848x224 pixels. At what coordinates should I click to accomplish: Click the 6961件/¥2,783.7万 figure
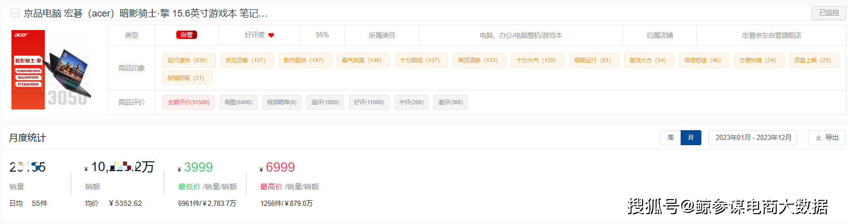(207, 203)
